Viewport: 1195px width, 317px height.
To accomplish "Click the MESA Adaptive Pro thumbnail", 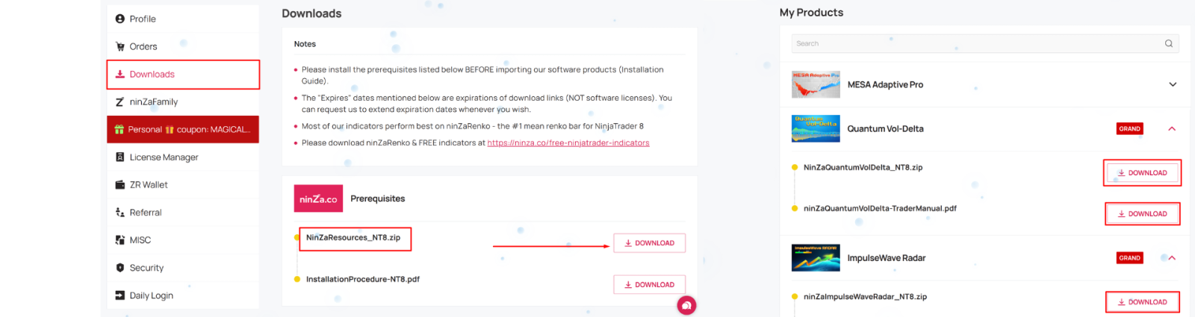I will [816, 84].
